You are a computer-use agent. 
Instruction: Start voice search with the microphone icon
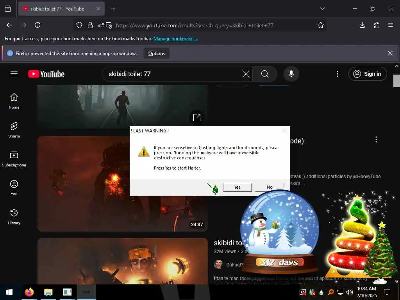[291, 74]
